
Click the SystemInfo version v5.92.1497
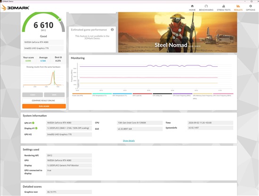coord(210,128)
